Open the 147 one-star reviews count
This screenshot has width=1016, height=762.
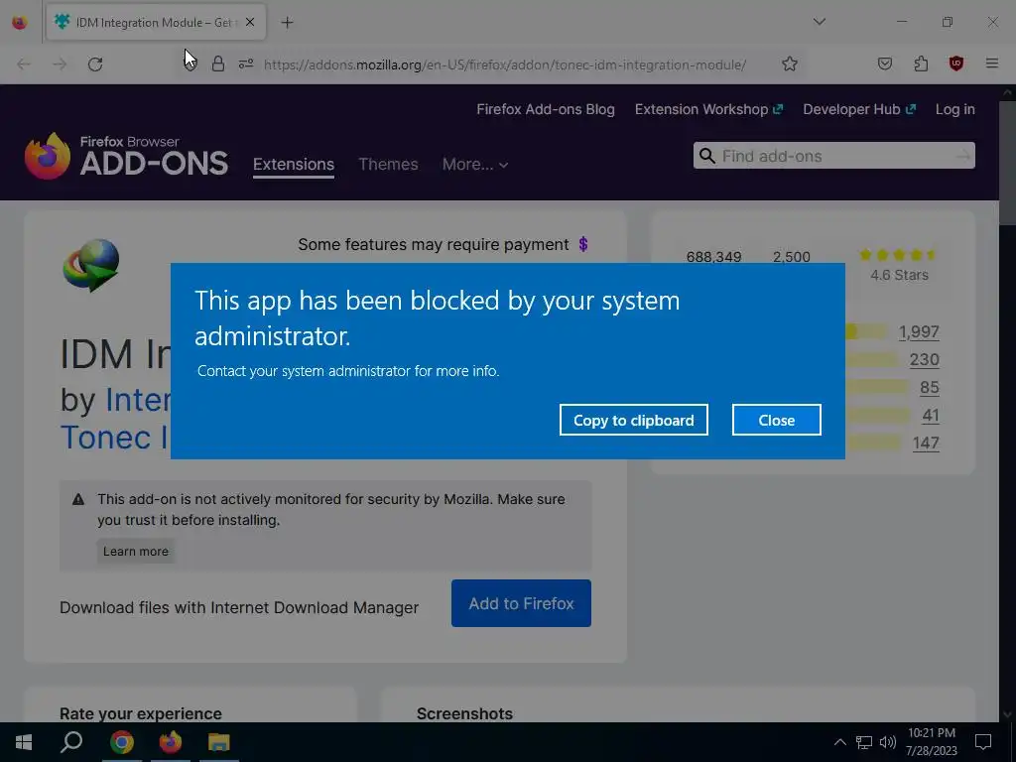click(x=926, y=444)
